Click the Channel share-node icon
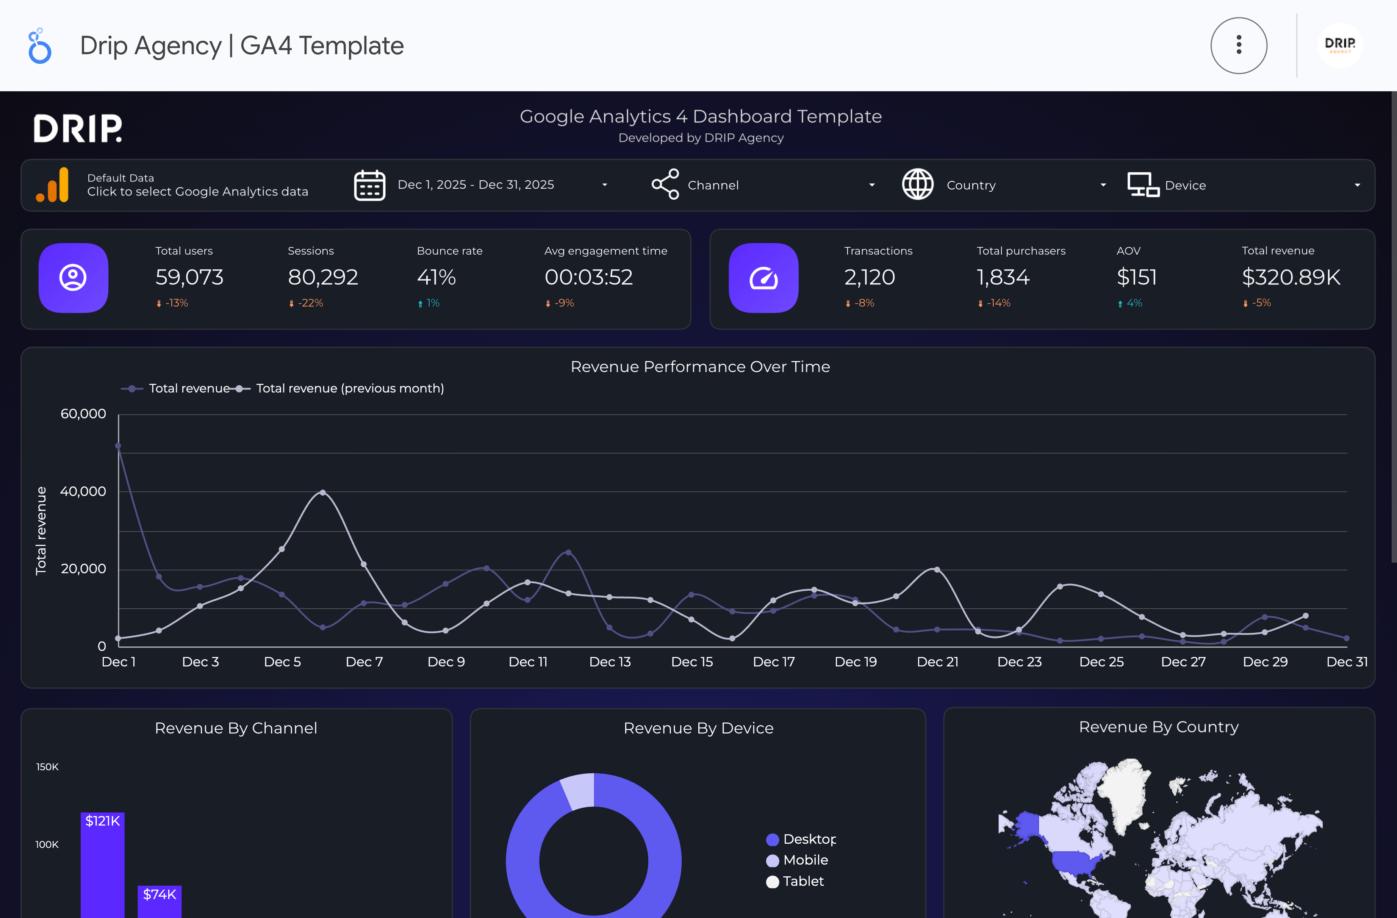This screenshot has width=1397, height=918. (665, 184)
